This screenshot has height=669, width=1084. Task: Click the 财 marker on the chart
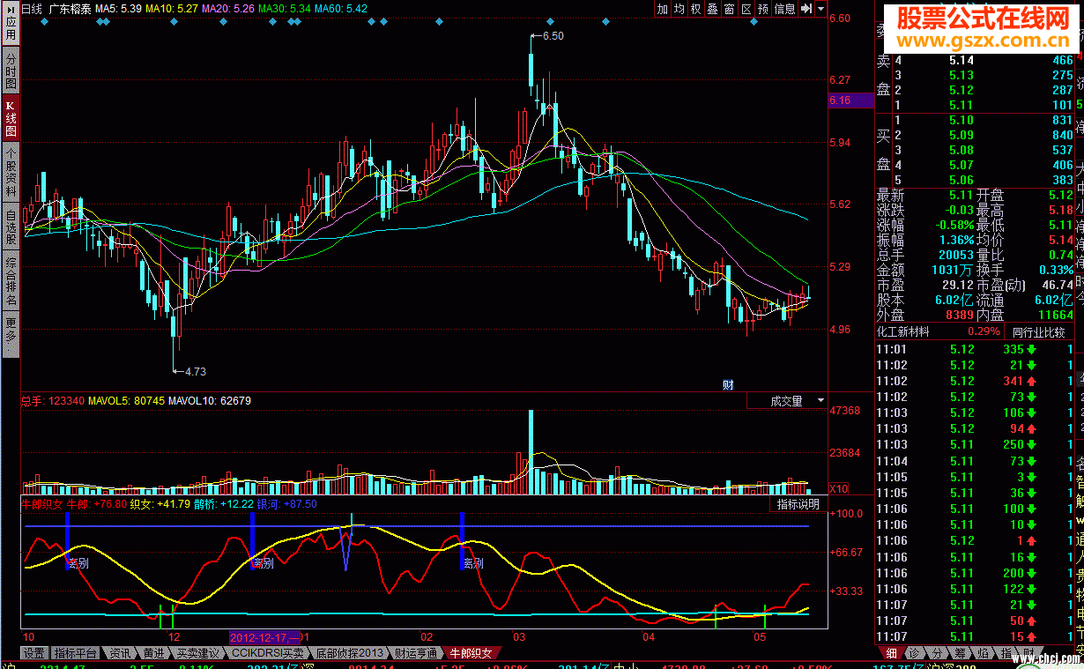click(728, 384)
